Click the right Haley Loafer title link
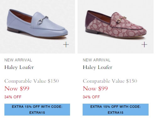Image resolution: width=158 pixels, height=119 pixels. coord(97,67)
